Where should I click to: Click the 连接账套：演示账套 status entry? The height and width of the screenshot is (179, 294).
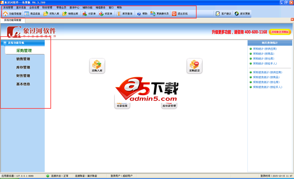pos(86,176)
